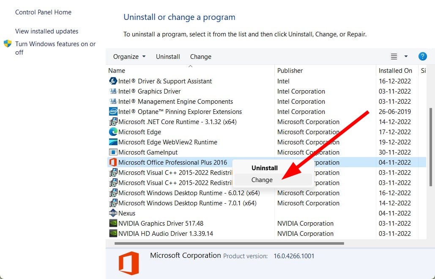
Task: Expand the view options dropdown arrow
Action: 406,56
